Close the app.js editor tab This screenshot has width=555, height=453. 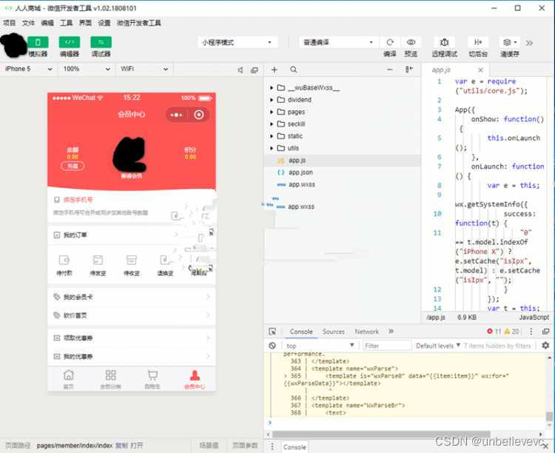[480, 70]
